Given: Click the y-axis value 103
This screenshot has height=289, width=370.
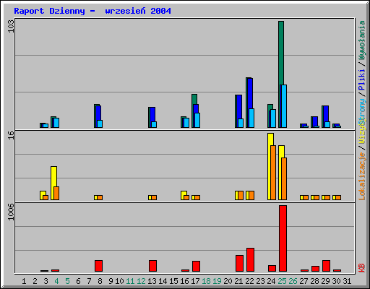Looking at the screenshot, I should (x=11, y=26).
